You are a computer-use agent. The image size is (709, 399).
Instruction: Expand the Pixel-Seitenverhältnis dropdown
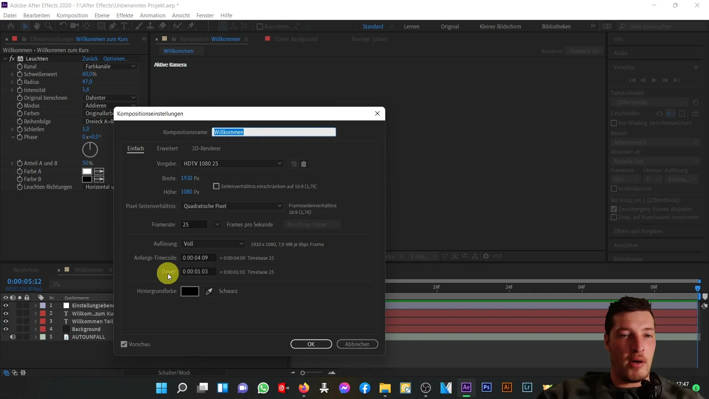pos(279,205)
